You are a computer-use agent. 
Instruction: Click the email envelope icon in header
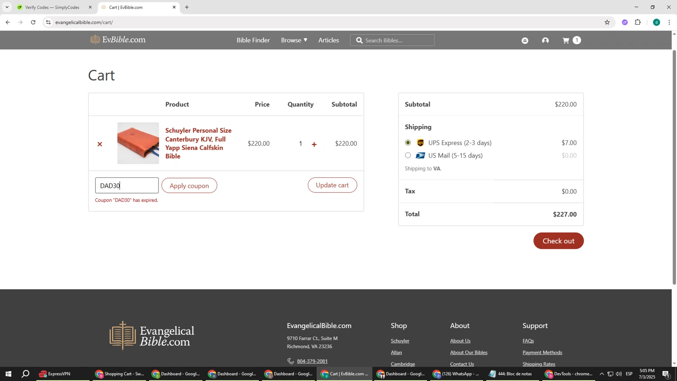click(x=524, y=41)
